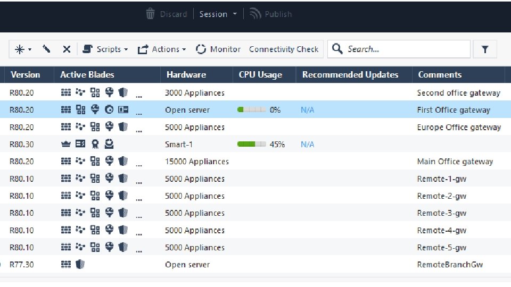Click the Edit pencil icon
Image resolution: width=511 pixels, height=287 pixels.
coord(46,49)
